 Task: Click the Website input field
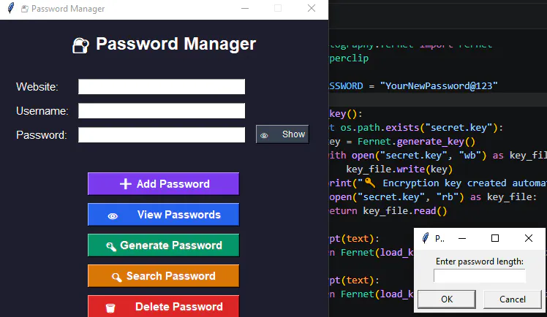pos(162,86)
